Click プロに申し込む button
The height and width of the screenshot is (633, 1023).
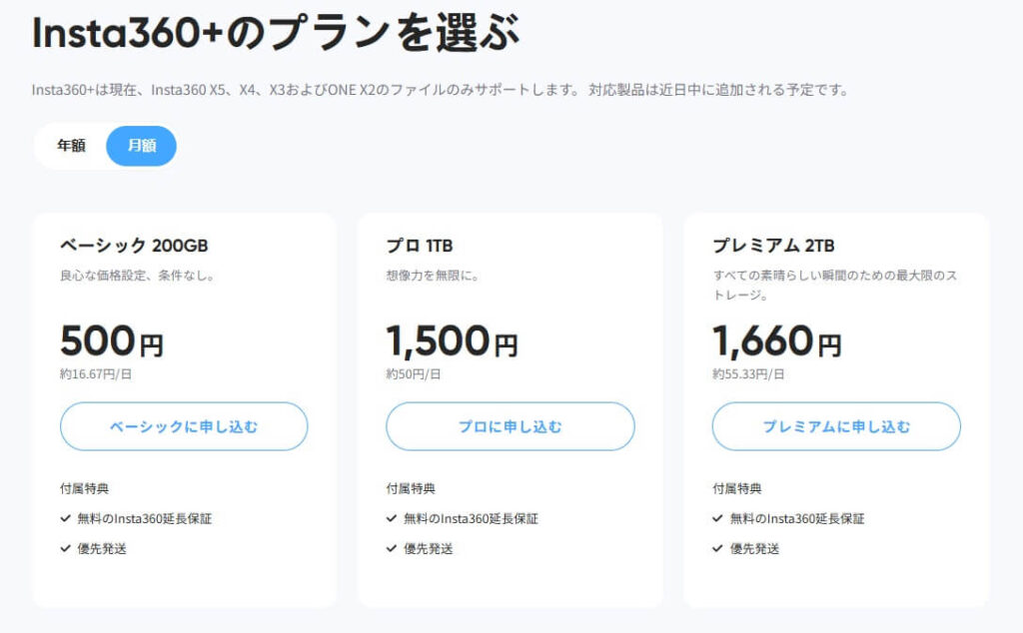510,427
